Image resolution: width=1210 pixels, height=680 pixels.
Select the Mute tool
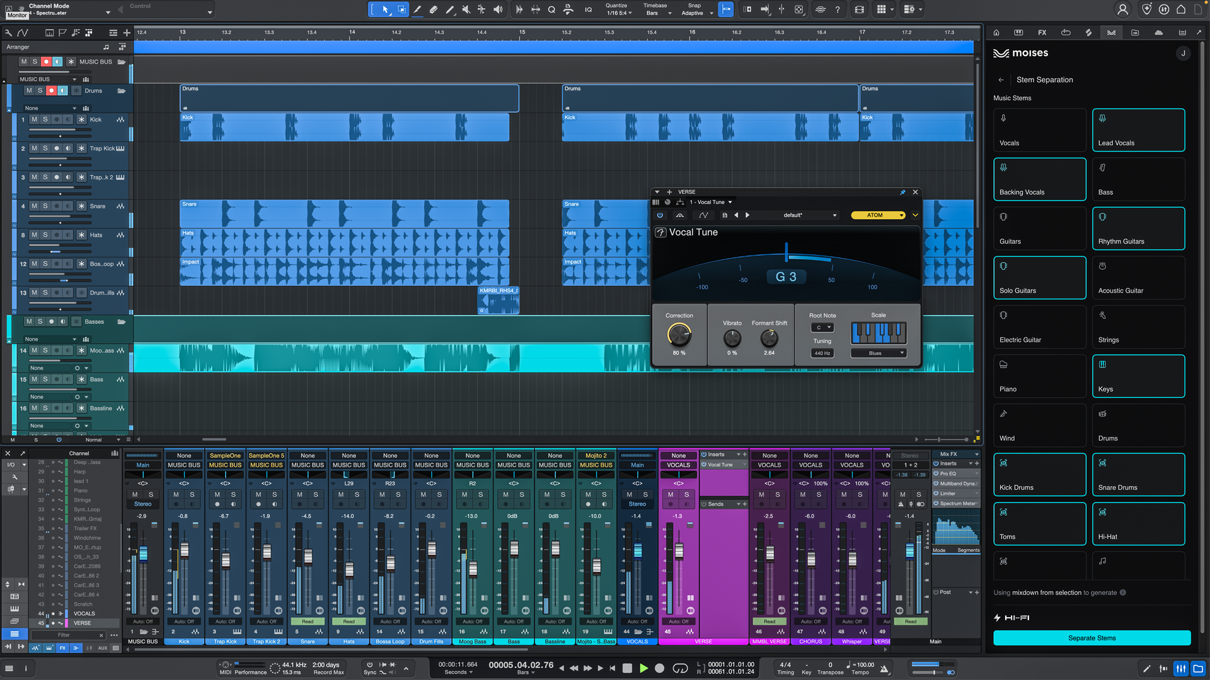[x=466, y=9]
